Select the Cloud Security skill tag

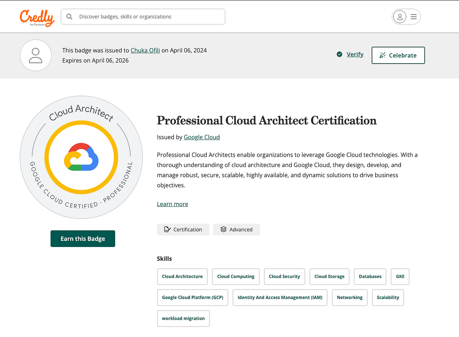tap(285, 276)
